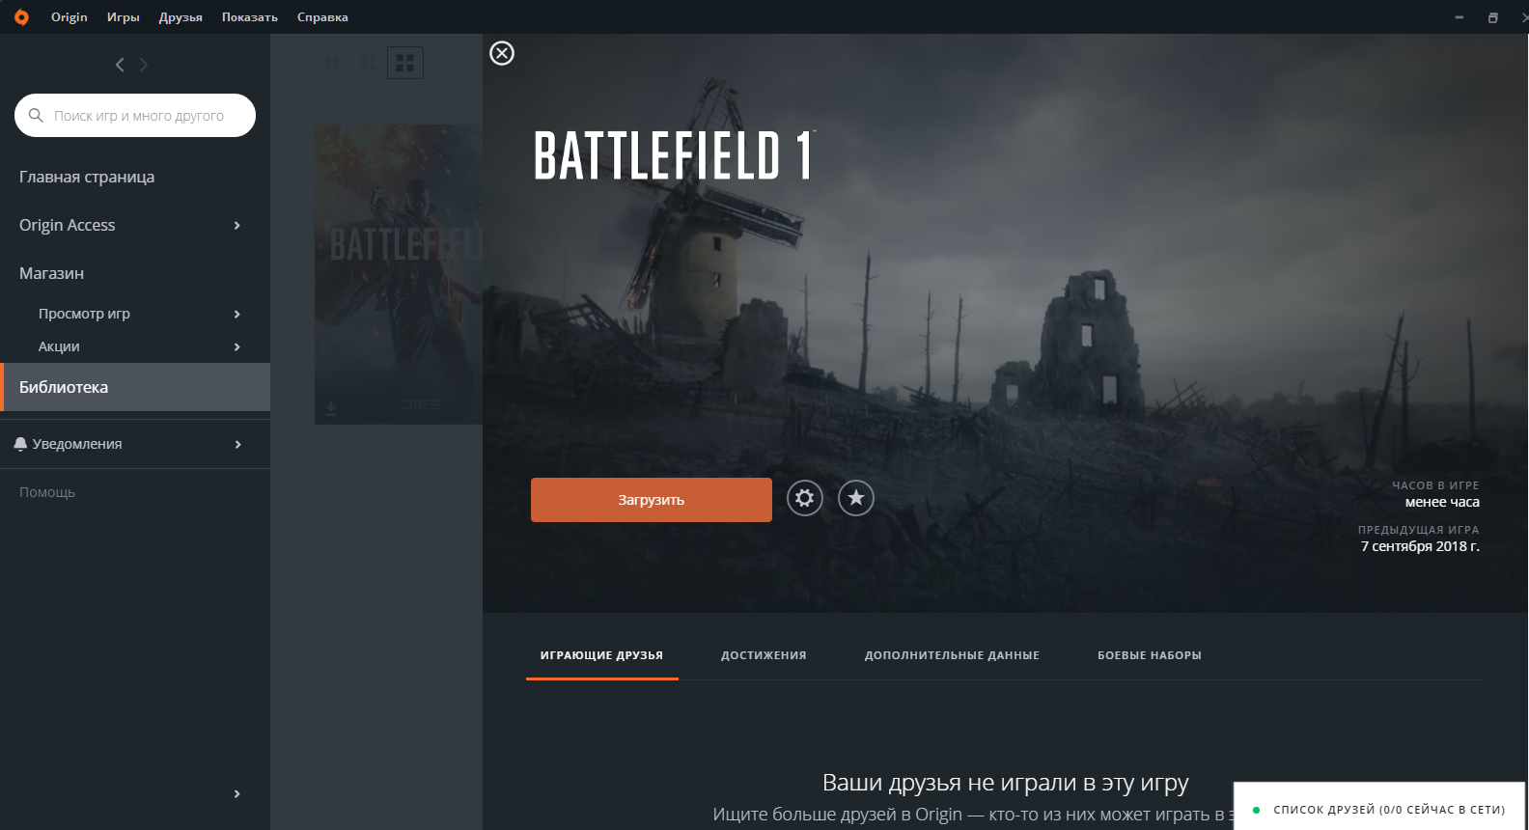The width and height of the screenshot is (1529, 830).
Task: Add Battlefield 1 to favorites star
Action: (856, 498)
